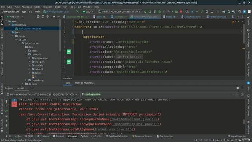Open Inet6AddressImpl.java:150 stack trace link
This screenshot has height=142, width=252.
[134, 119]
